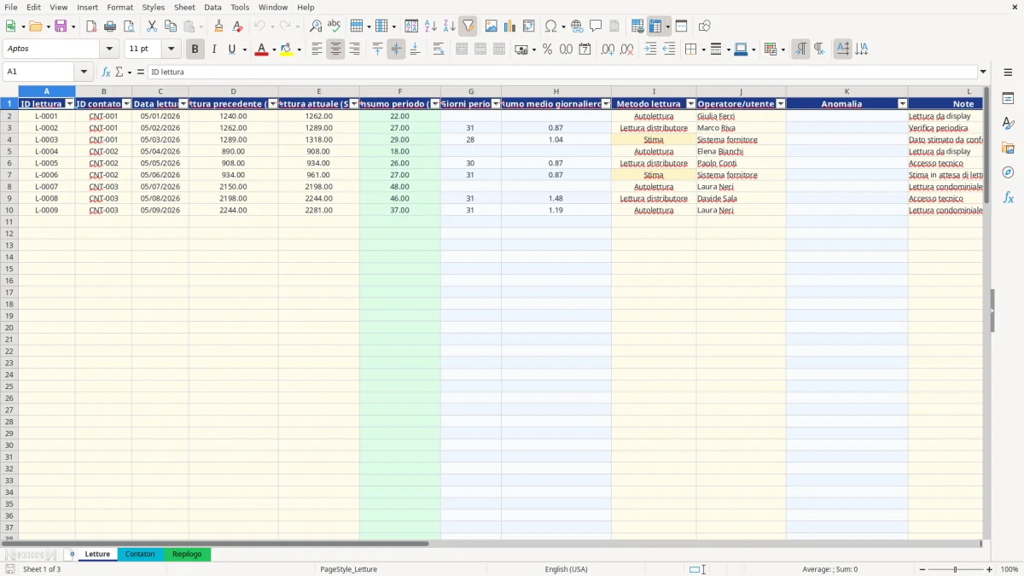Image resolution: width=1024 pixels, height=576 pixels.
Task: Click the Sort Descending icon
Action: pos(450,26)
